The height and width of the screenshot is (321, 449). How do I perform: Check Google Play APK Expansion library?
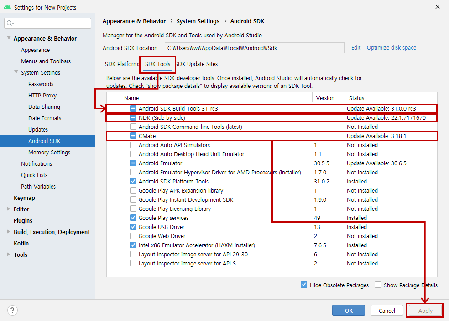133,190
